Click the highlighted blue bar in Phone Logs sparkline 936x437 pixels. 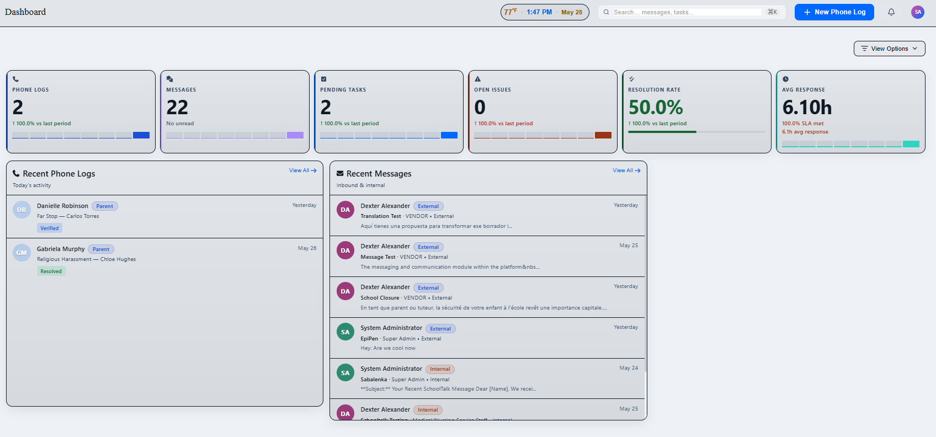141,135
